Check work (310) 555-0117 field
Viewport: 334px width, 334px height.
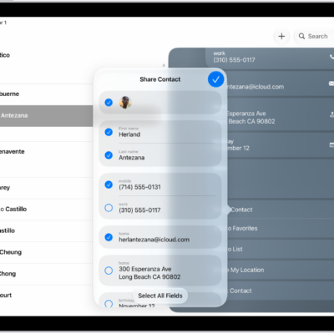click(x=109, y=208)
